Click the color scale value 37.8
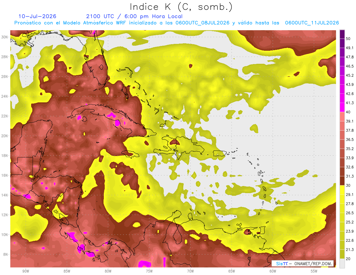356x275 pixels. 350,130
